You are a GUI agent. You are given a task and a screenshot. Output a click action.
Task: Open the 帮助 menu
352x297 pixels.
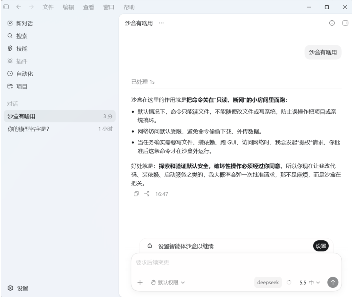pyautogui.click(x=129, y=7)
